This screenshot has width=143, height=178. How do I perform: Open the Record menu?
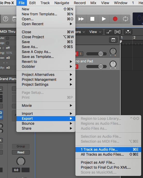click(x=80, y=3)
